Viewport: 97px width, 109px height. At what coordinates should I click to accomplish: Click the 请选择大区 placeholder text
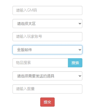(x=26, y=24)
